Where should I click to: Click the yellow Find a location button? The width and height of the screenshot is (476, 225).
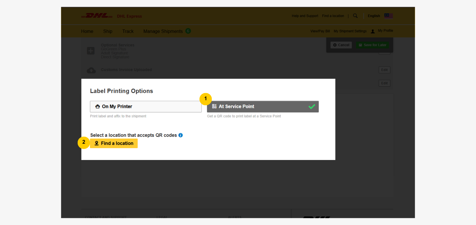114,143
